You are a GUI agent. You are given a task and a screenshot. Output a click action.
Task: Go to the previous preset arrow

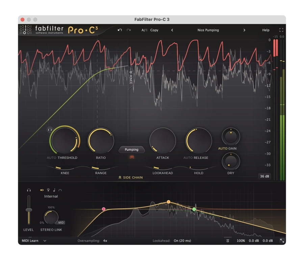pyautogui.click(x=172, y=30)
